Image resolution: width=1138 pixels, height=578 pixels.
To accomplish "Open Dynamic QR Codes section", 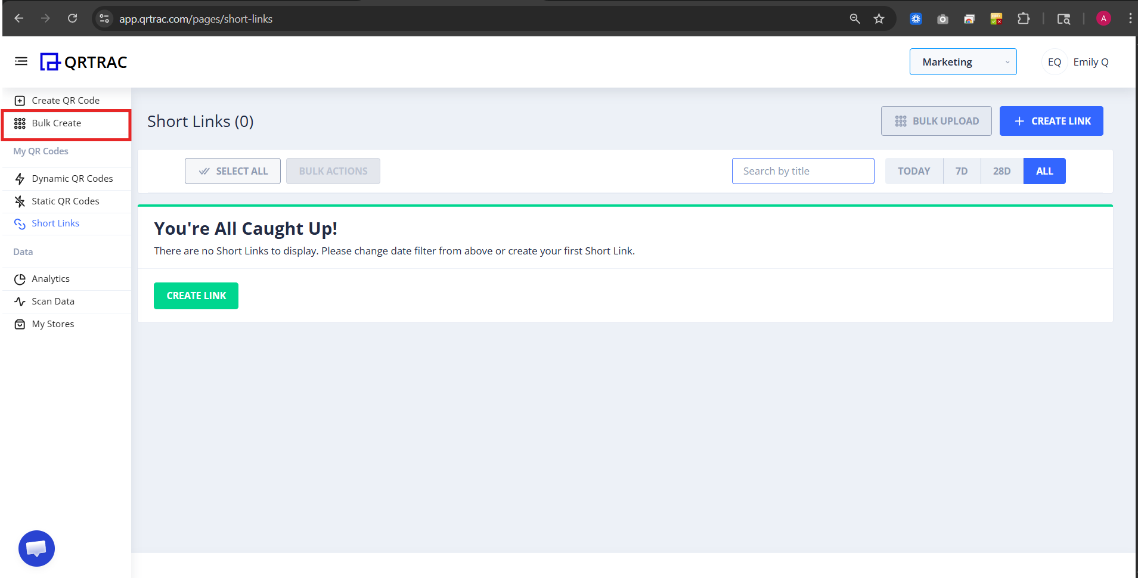I will [72, 178].
